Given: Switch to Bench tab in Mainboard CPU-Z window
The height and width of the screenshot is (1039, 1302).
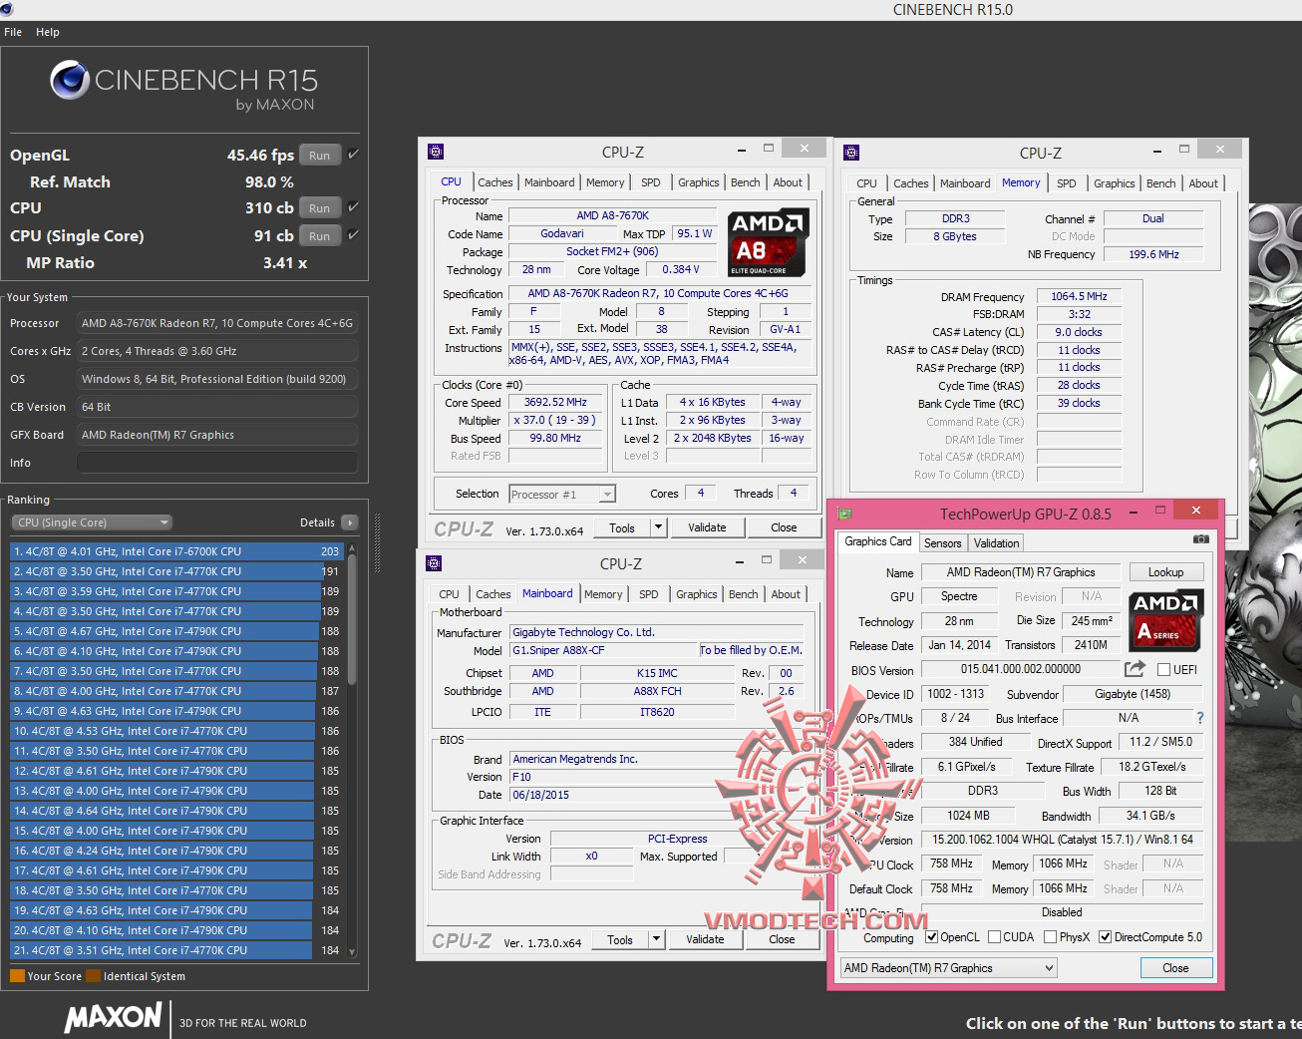Looking at the screenshot, I should pos(743,594).
